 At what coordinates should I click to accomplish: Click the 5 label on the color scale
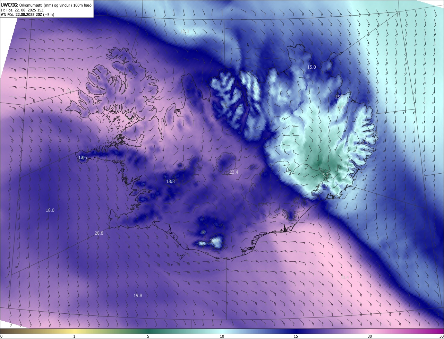[148, 337]
